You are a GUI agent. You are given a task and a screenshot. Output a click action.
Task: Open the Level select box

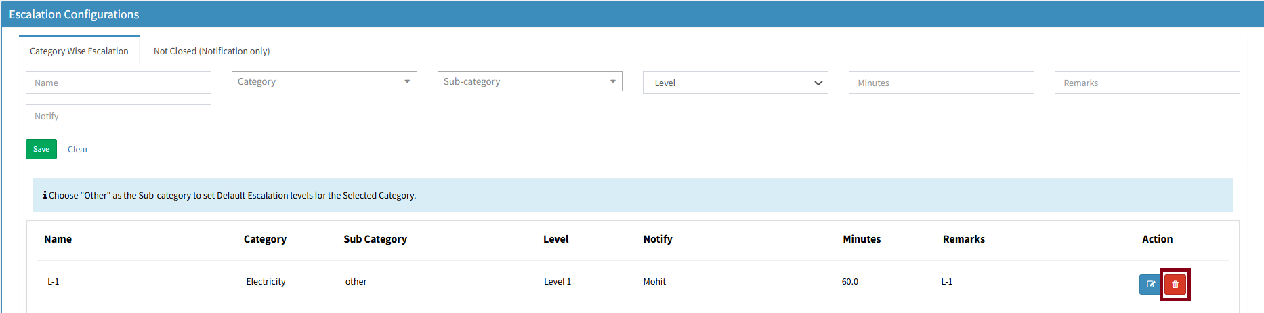[x=735, y=83]
